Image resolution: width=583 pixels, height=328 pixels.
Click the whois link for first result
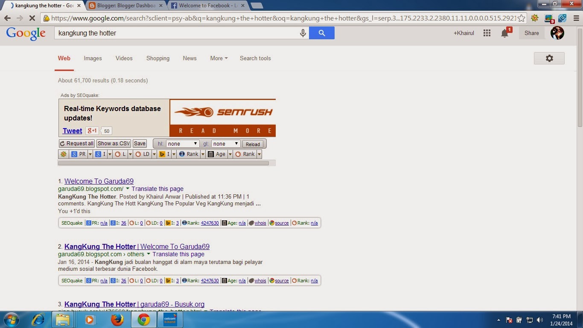click(260, 223)
